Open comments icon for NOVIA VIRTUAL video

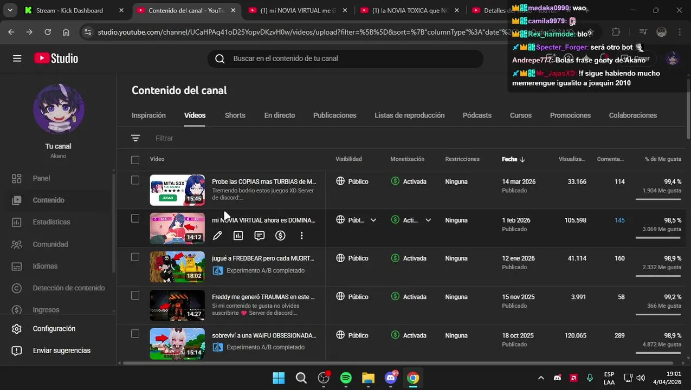click(x=259, y=236)
